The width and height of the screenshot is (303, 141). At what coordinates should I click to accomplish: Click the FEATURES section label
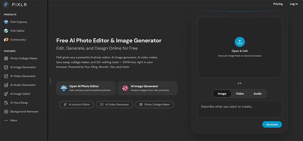coord(10,51)
